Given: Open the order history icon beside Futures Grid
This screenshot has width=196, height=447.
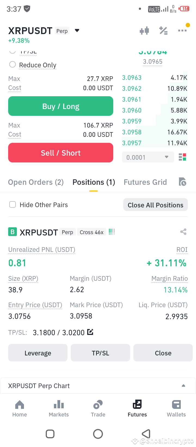Looking at the screenshot, I should 182,182.
